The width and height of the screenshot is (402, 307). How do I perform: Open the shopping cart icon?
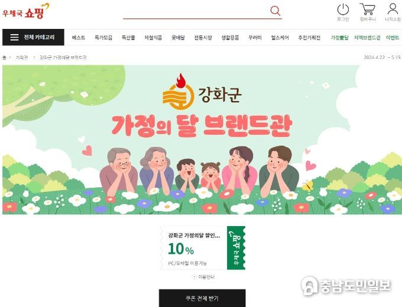pyautogui.click(x=367, y=9)
